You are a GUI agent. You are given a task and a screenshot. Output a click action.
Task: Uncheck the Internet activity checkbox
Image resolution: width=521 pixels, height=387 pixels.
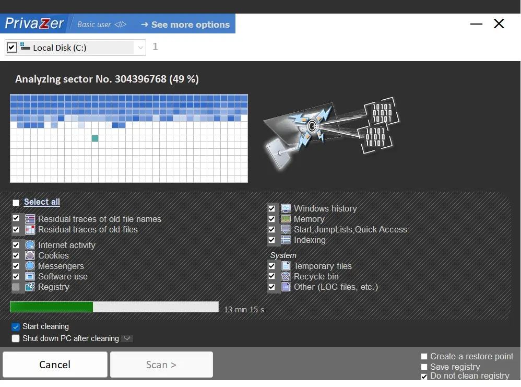point(16,245)
